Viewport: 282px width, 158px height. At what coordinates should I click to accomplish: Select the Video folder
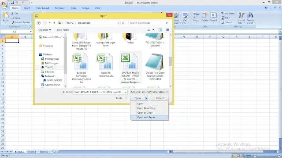point(130,39)
